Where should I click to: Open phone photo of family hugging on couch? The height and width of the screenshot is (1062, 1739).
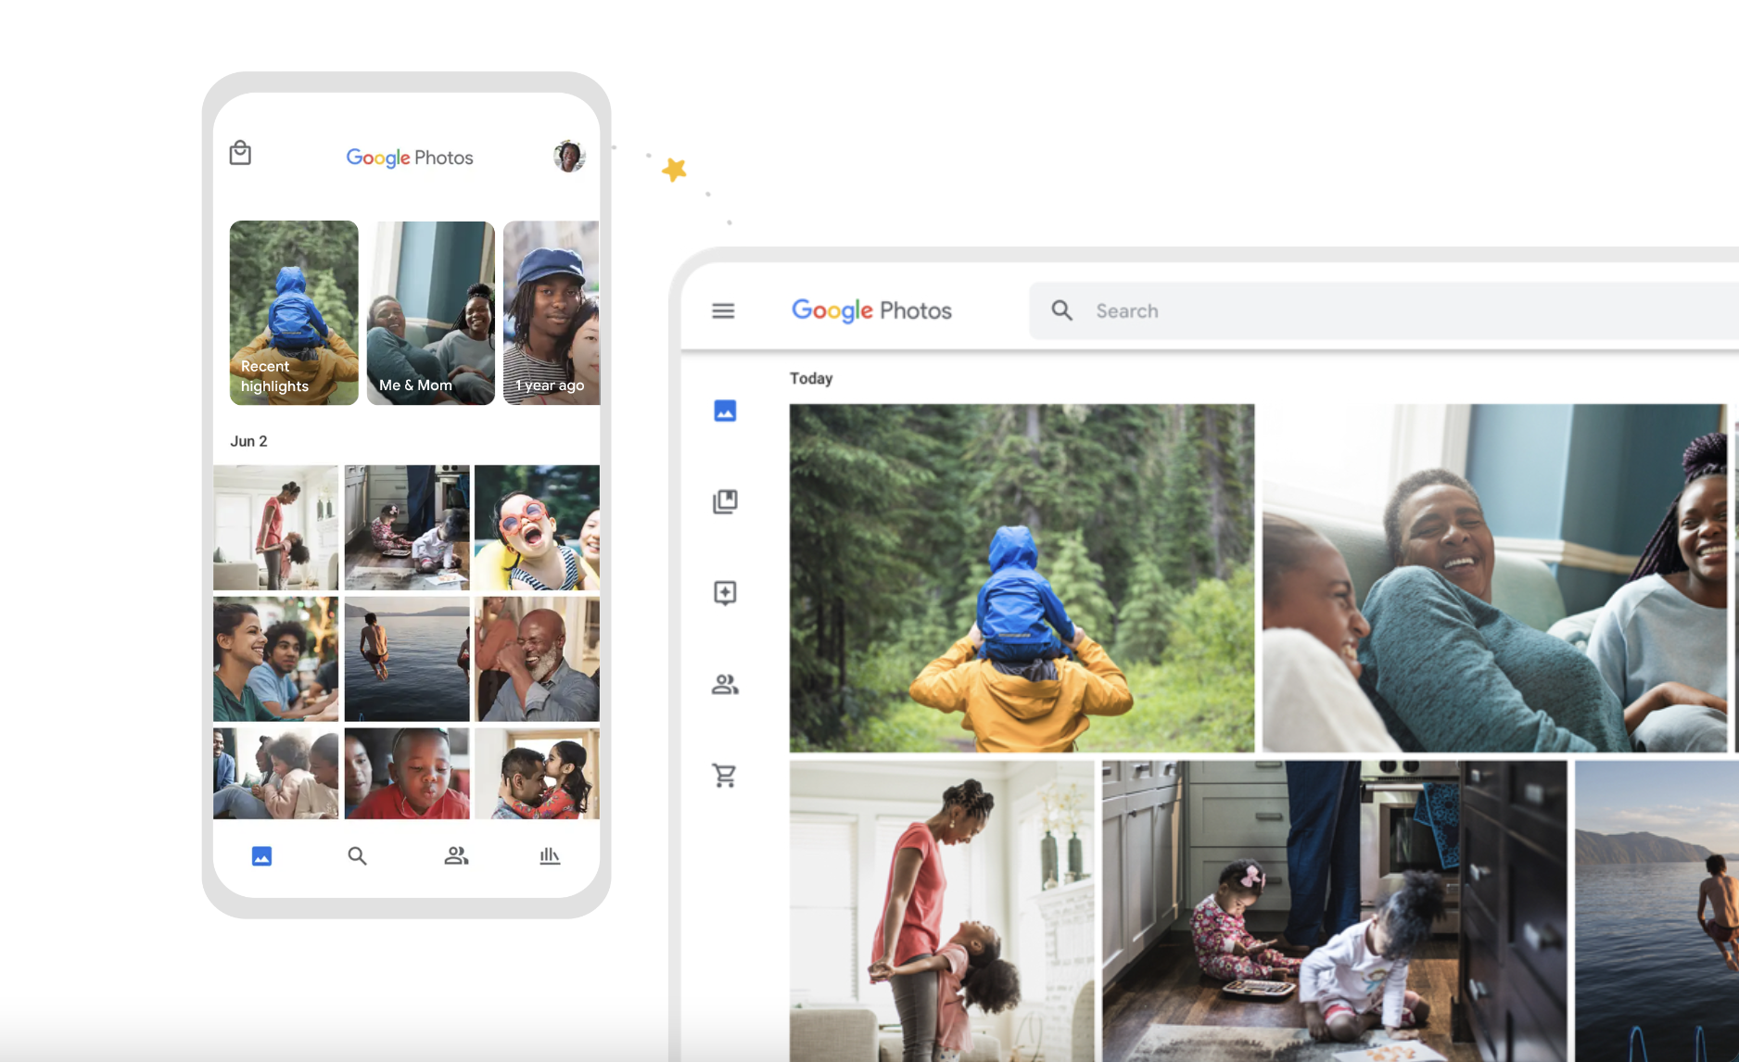point(276,774)
